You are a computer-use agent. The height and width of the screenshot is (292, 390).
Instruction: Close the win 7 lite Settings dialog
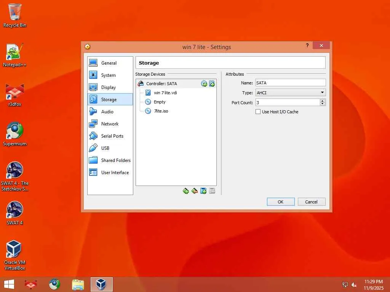[x=321, y=46]
